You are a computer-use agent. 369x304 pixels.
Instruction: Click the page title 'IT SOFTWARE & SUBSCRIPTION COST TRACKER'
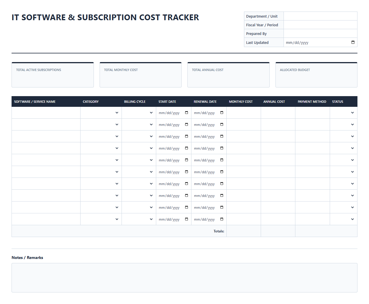(105, 17)
